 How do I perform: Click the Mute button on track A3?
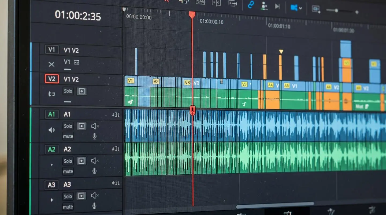[x=68, y=207]
